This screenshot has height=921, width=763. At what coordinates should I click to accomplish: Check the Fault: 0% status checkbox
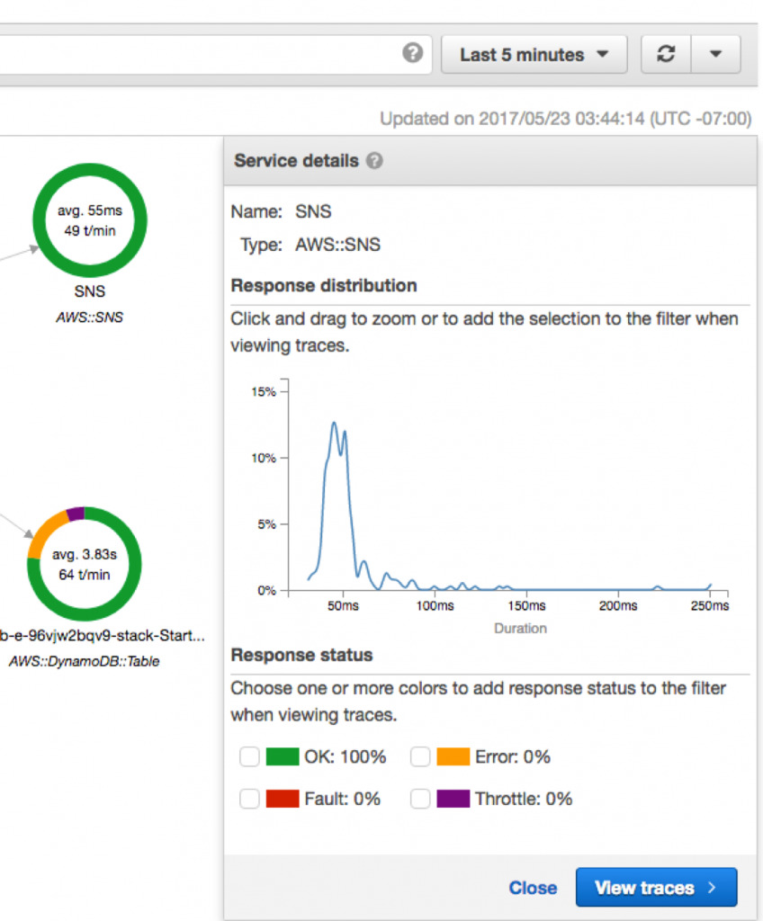pos(249,799)
